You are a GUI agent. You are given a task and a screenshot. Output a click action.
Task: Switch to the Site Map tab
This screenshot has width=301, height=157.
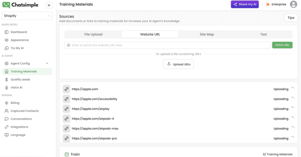(207, 34)
